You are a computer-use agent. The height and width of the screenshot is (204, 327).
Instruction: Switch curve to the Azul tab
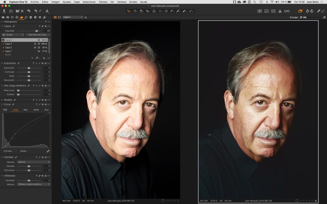click(x=47, y=110)
